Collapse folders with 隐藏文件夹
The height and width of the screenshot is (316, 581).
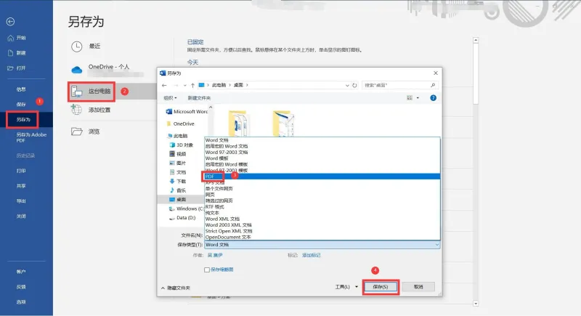point(176,288)
